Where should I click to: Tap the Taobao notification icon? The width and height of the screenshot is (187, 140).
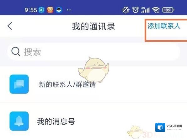(x=50, y=10)
